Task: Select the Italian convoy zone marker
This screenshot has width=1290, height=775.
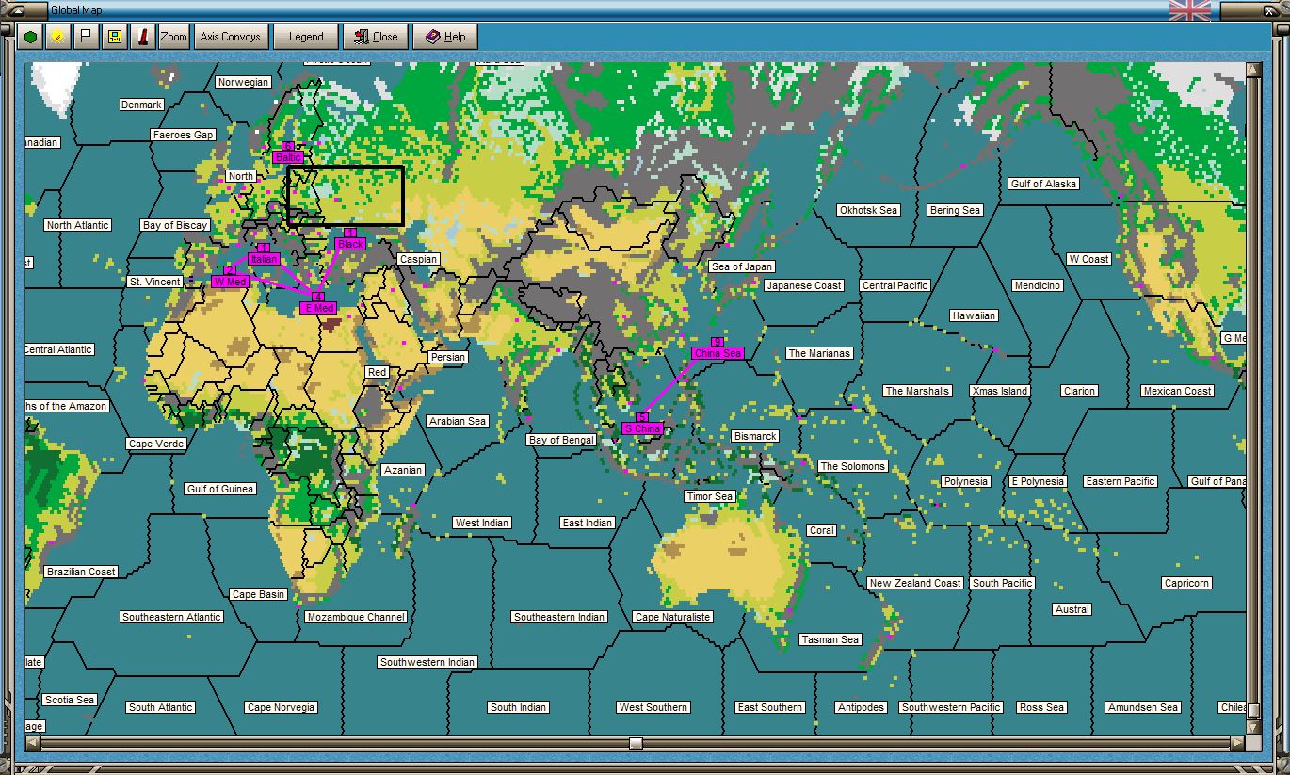Action: coord(265,259)
